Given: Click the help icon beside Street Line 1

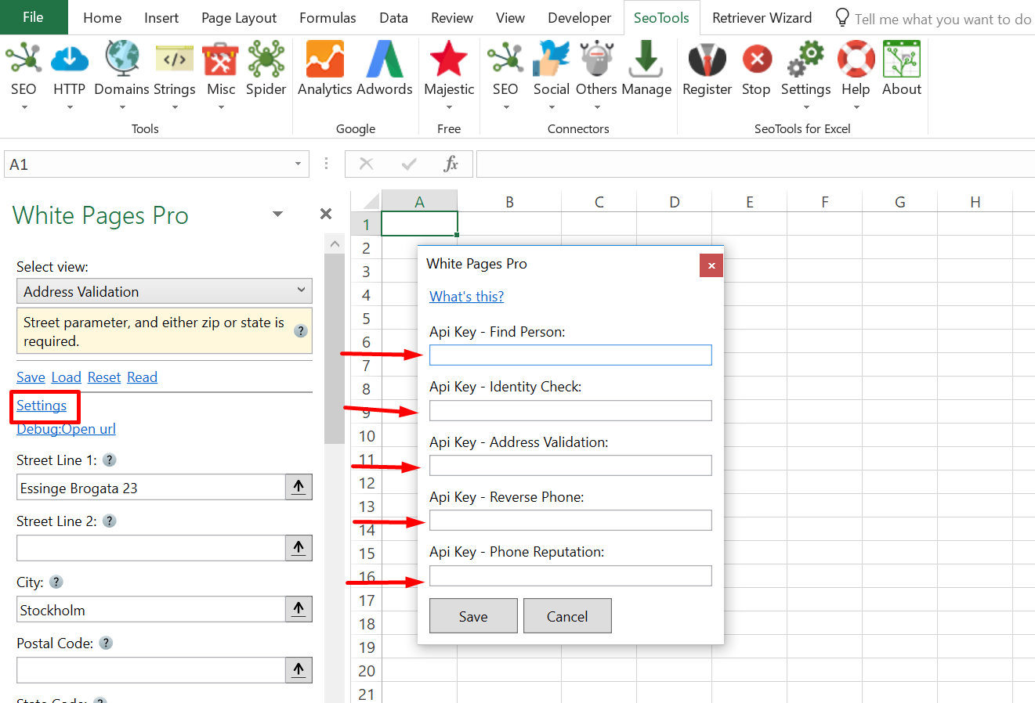Looking at the screenshot, I should pyautogui.click(x=110, y=460).
